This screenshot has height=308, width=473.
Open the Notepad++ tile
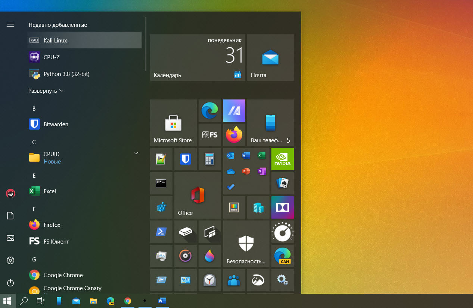pos(161,159)
